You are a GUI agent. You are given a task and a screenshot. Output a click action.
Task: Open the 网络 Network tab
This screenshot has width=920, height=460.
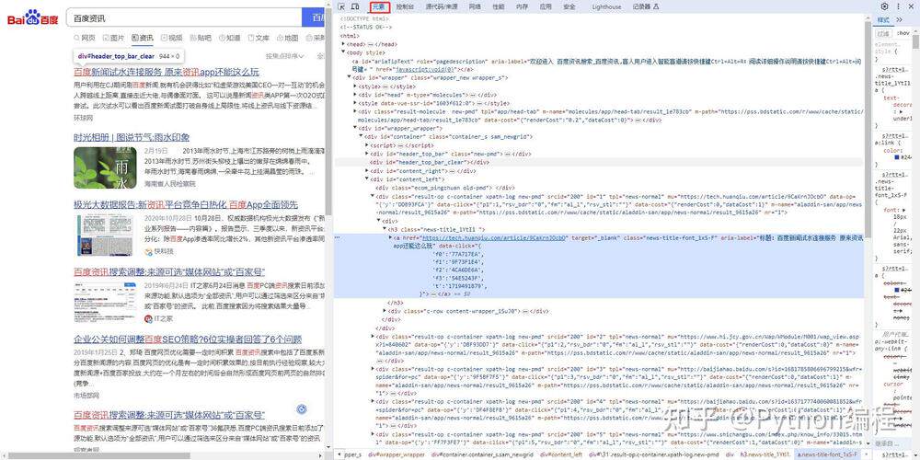coord(475,7)
